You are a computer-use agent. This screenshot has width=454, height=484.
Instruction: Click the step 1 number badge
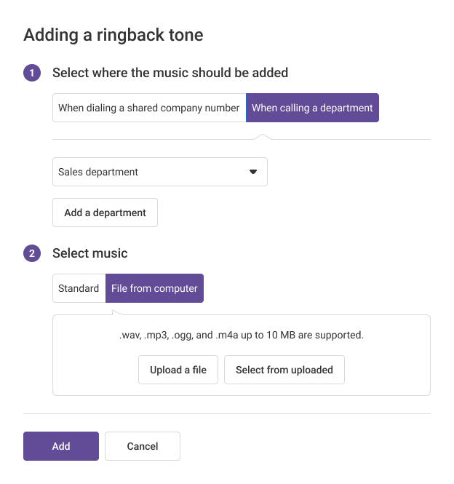[32, 73]
